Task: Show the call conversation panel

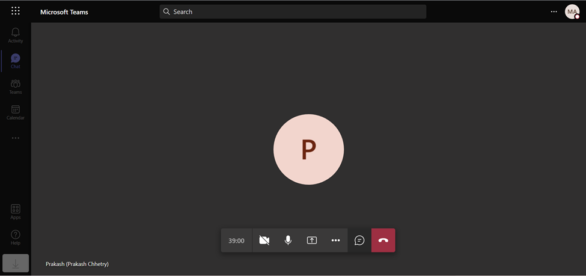Action: point(359,241)
